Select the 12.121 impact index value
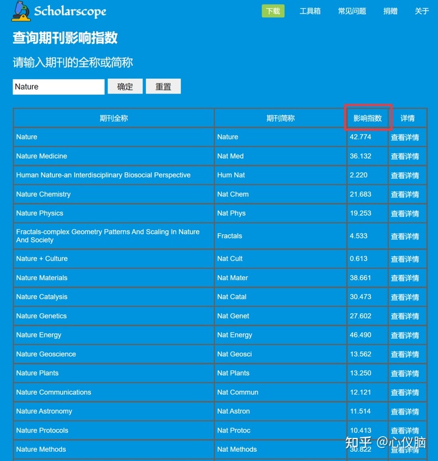The width and height of the screenshot is (438, 461). click(360, 392)
